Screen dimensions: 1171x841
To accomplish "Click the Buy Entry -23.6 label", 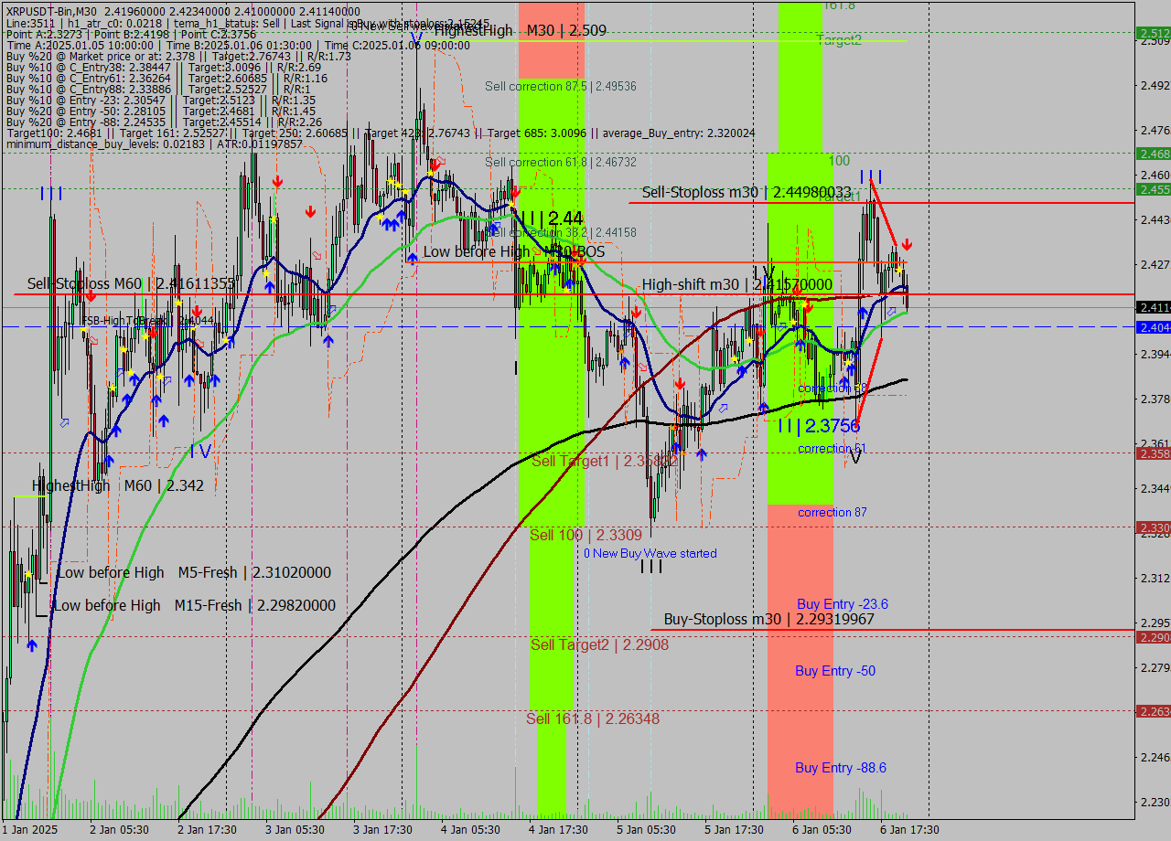I will coord(843,604).
